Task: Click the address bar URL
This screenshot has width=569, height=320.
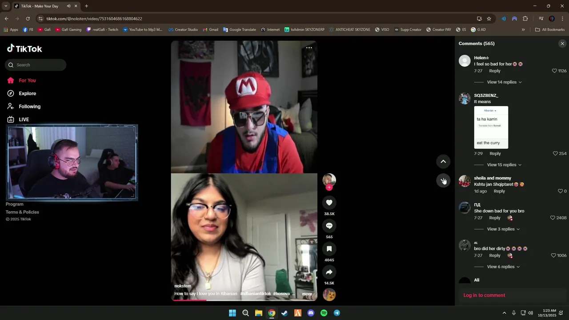Action: [94, 19]
